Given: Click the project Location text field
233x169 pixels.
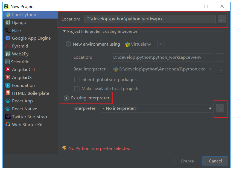Looking at the screenshot, I should point(150,19).
